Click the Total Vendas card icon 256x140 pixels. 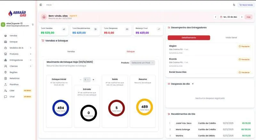(x=64, y=29)
